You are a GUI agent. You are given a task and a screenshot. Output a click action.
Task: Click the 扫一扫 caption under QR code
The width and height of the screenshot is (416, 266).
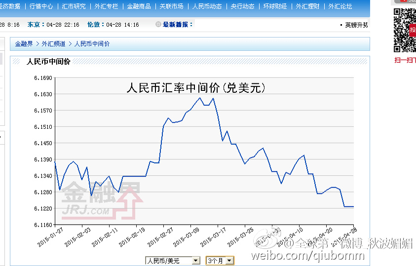[x=405, y=60]
